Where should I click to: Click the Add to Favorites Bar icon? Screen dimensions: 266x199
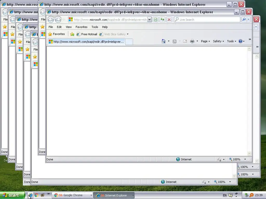[x=72, y=34]
